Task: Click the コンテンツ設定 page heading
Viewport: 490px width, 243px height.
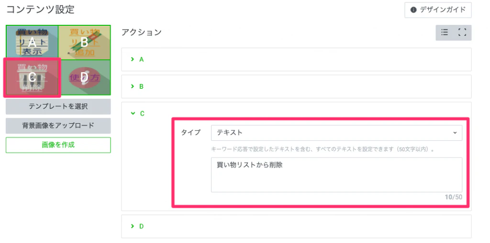Action: (x=40, y=9)
